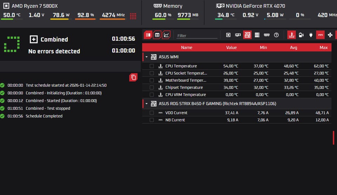This screenshot has height=195, width=337.
Task: Toggle the storage sensor category filter
Action: [257, 35]
